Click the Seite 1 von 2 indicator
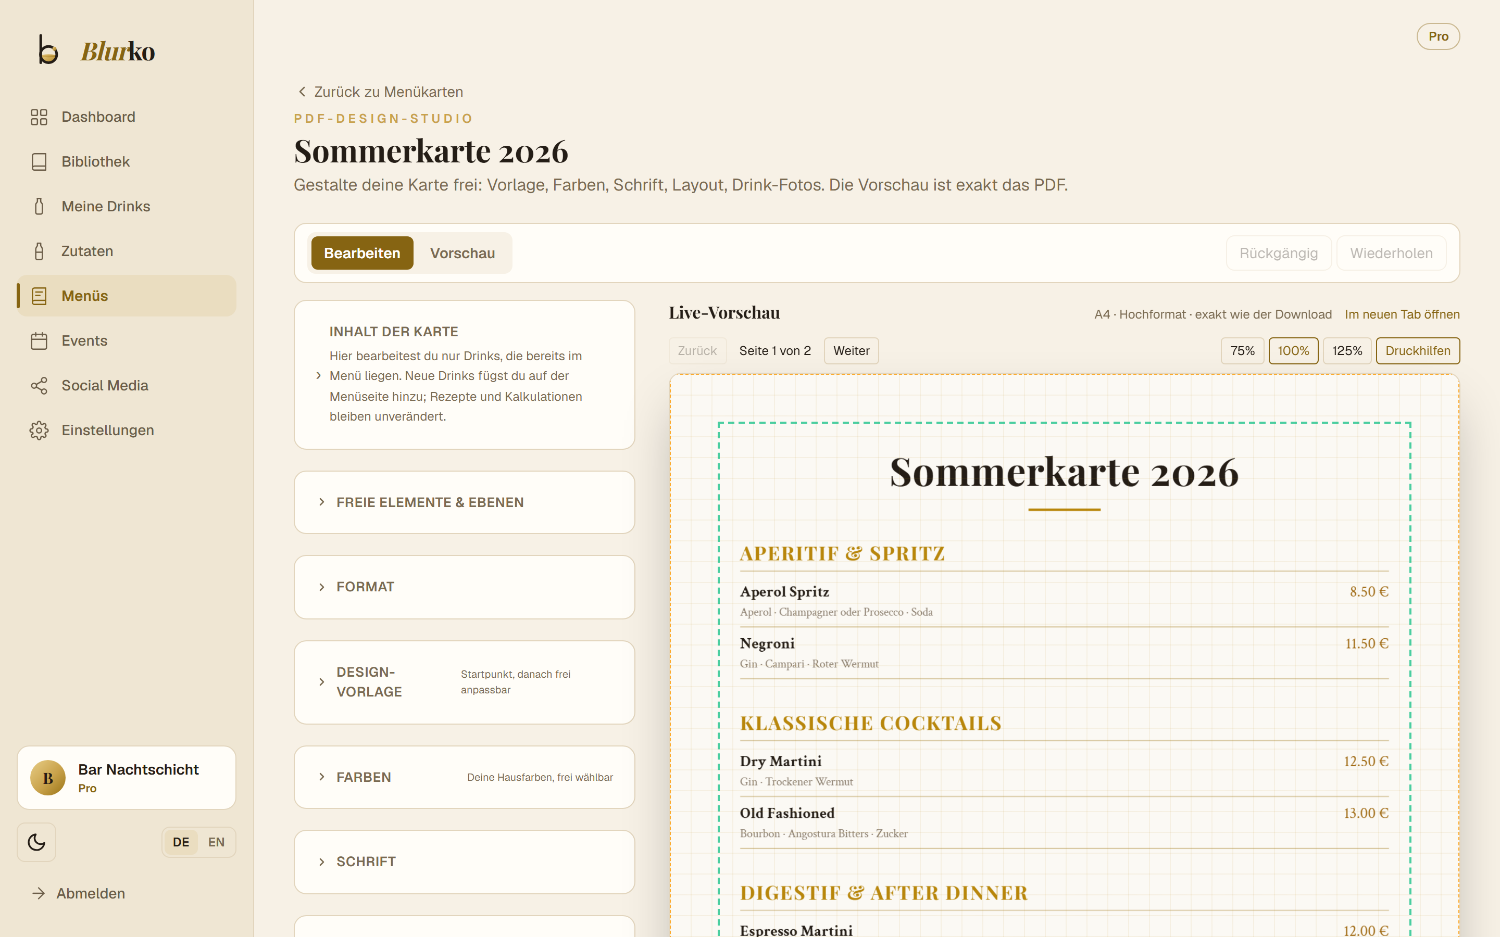 pyautogui.click(x=775, y=351)
